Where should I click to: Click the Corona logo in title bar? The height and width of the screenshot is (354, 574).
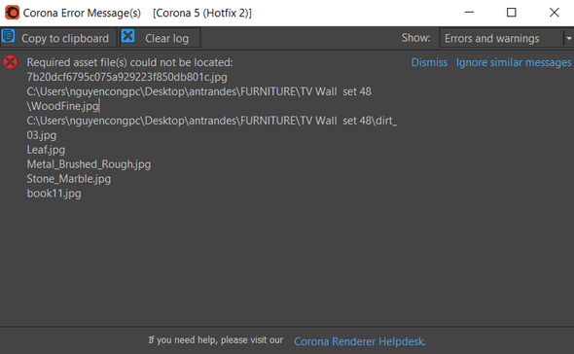tap(12, 13)
